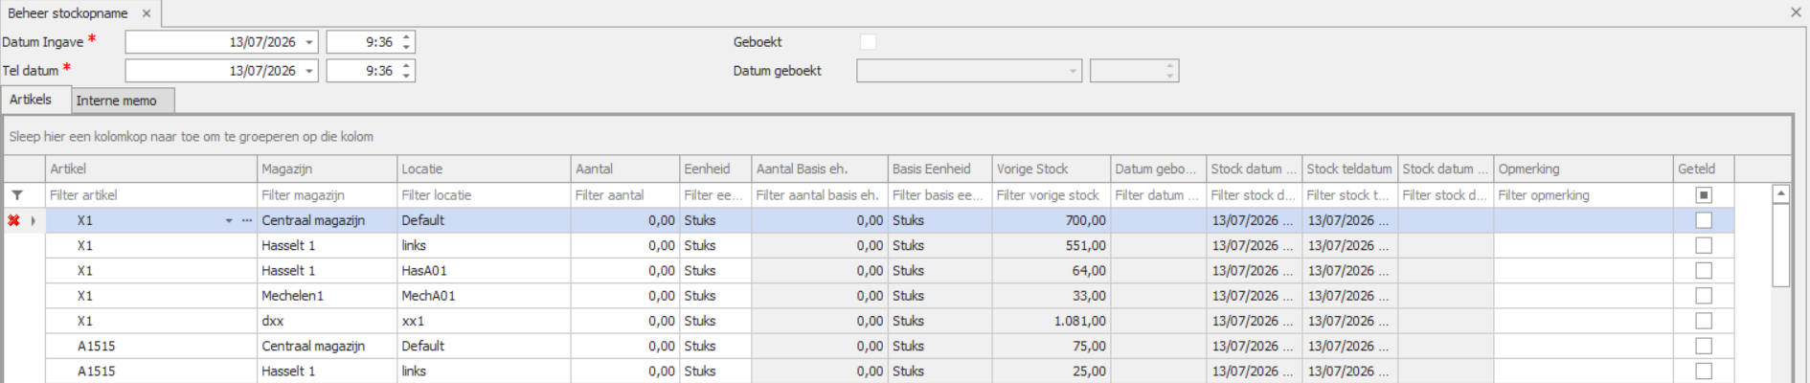Click the group-by panel hint text
Image resolution: width=1810 pixels, height=383 pixels.
click(x=192, y=137)
